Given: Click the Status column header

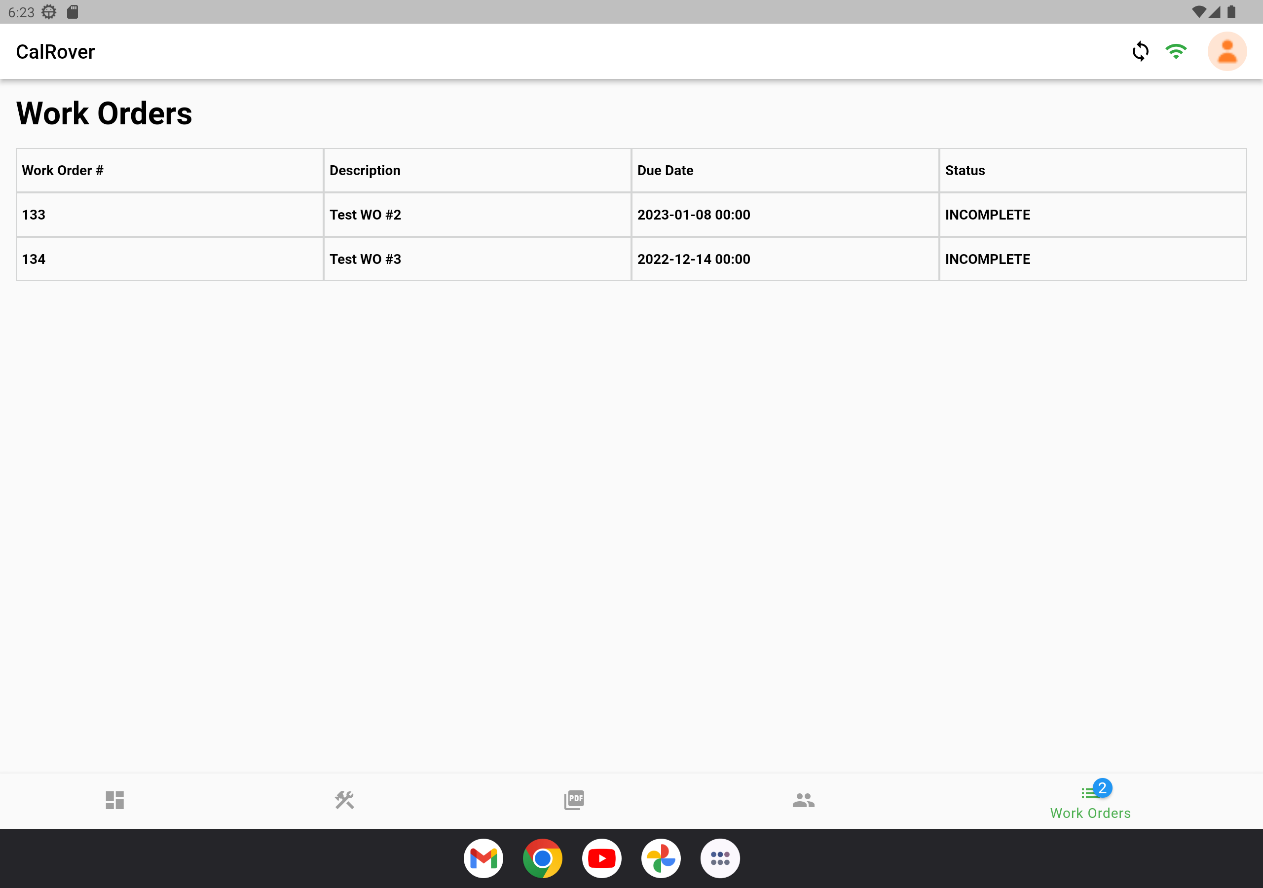Looking at the screenshot, I should pyautogui.click(x=965, y=171).
